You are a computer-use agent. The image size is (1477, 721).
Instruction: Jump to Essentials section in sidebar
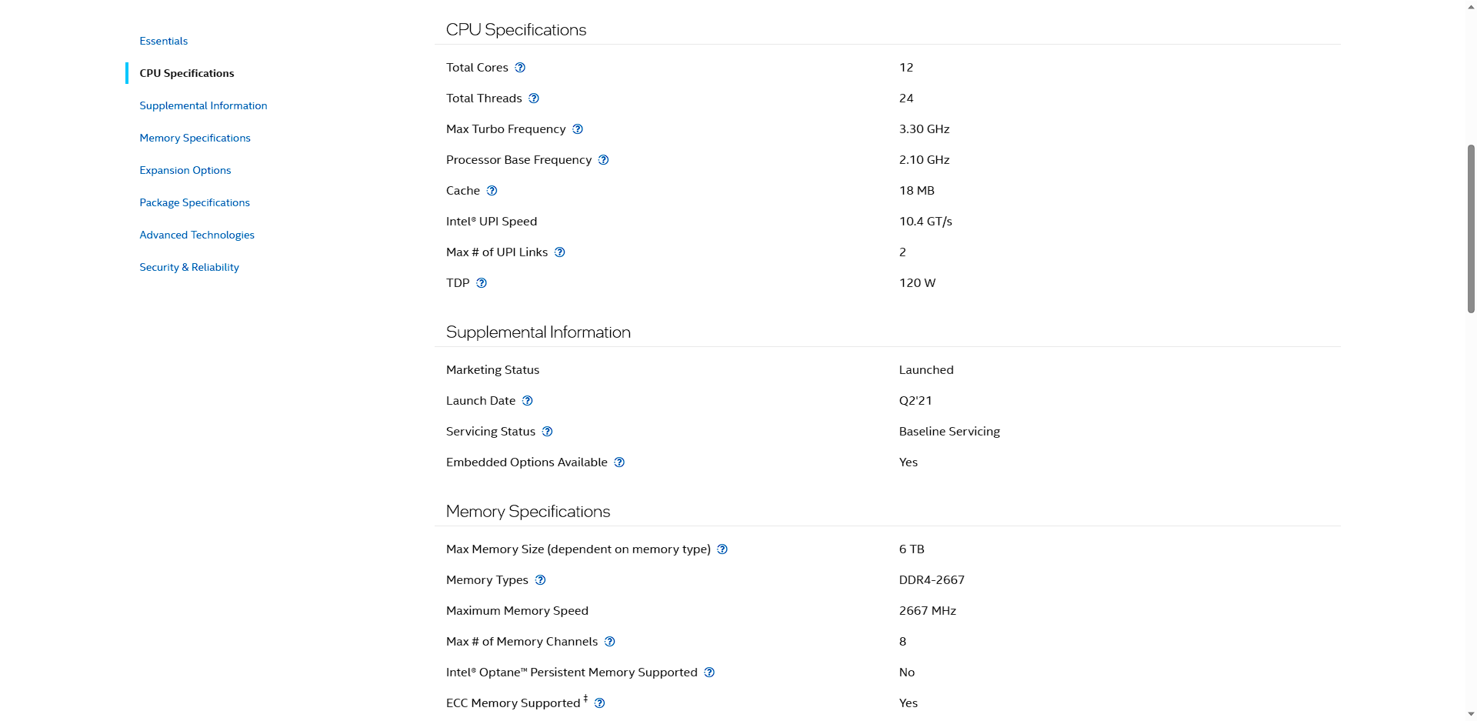tap(164, 41)
